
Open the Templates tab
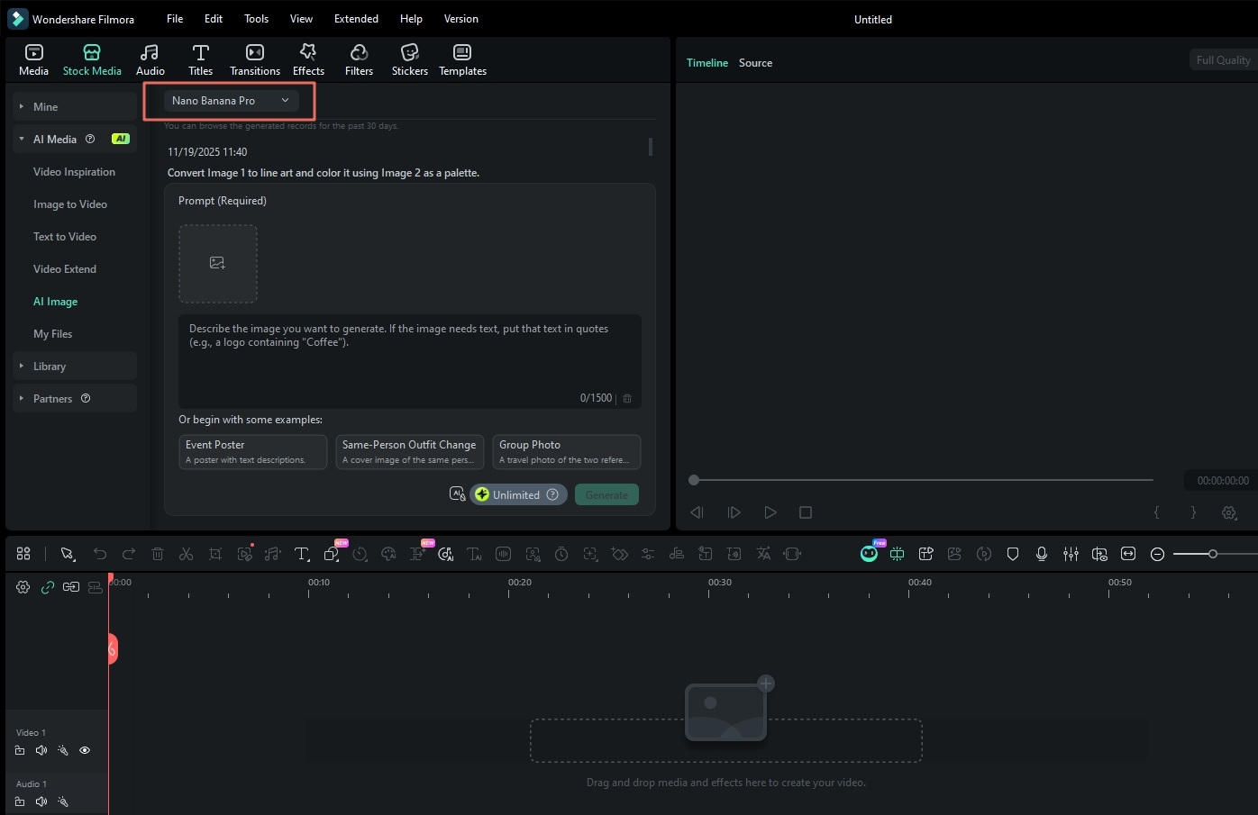point(462,59)
